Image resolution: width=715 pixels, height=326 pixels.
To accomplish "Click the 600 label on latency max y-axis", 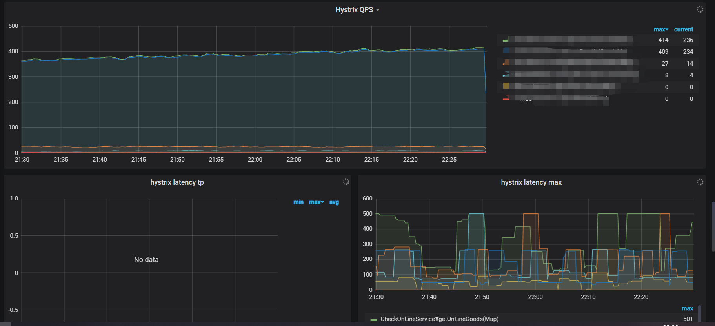I will (x=368, y=199).
